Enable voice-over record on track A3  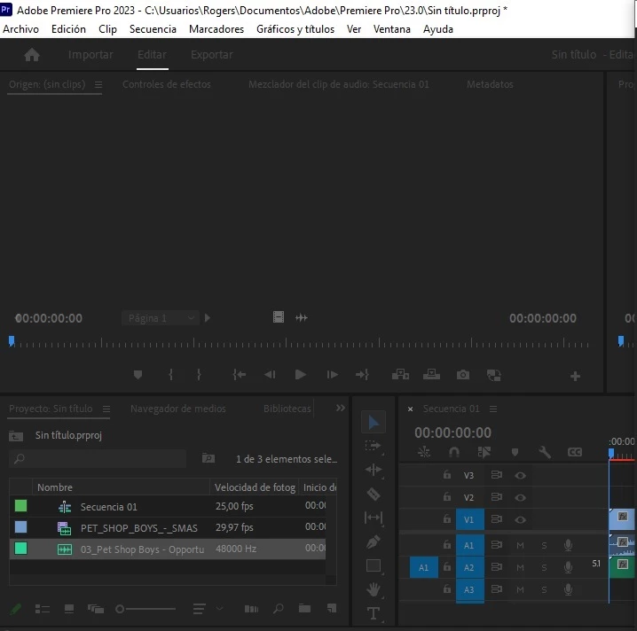(x=569, y=589)
